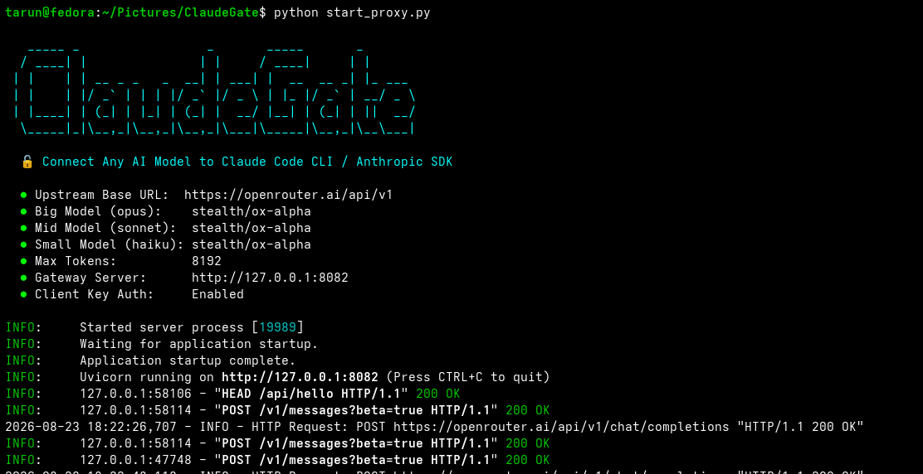Click the unlock padlock emoji icon
The image size is (923, 474).
coord(27,162)
